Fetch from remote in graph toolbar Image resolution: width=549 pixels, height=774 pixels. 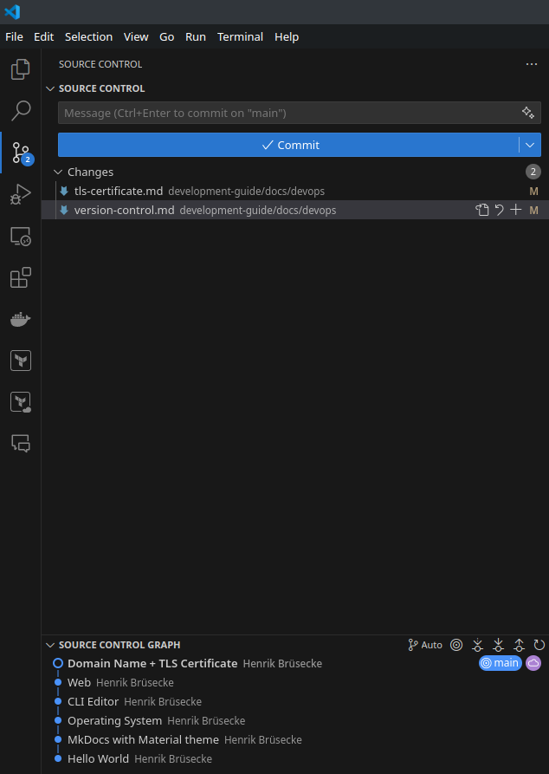pos(477,645)
